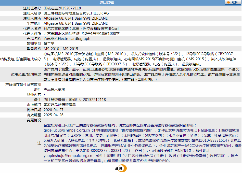Click the 结构及组成/主要组成成分 label
This screenshot has width=242, height=173.
coord(21,59)
